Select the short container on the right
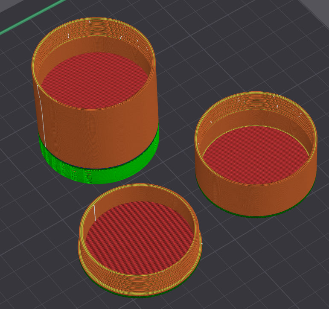This screenshot has width=329, height=309. coord(256,154)
